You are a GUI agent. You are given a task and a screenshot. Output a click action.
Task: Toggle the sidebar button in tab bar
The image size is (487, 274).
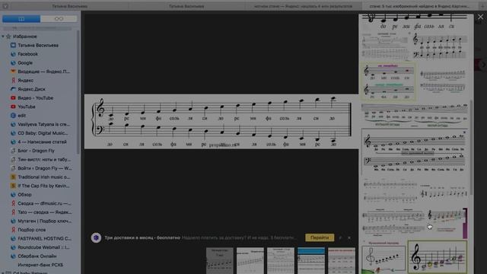tap(5, 6)
